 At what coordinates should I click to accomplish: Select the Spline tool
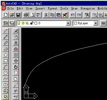6,79
